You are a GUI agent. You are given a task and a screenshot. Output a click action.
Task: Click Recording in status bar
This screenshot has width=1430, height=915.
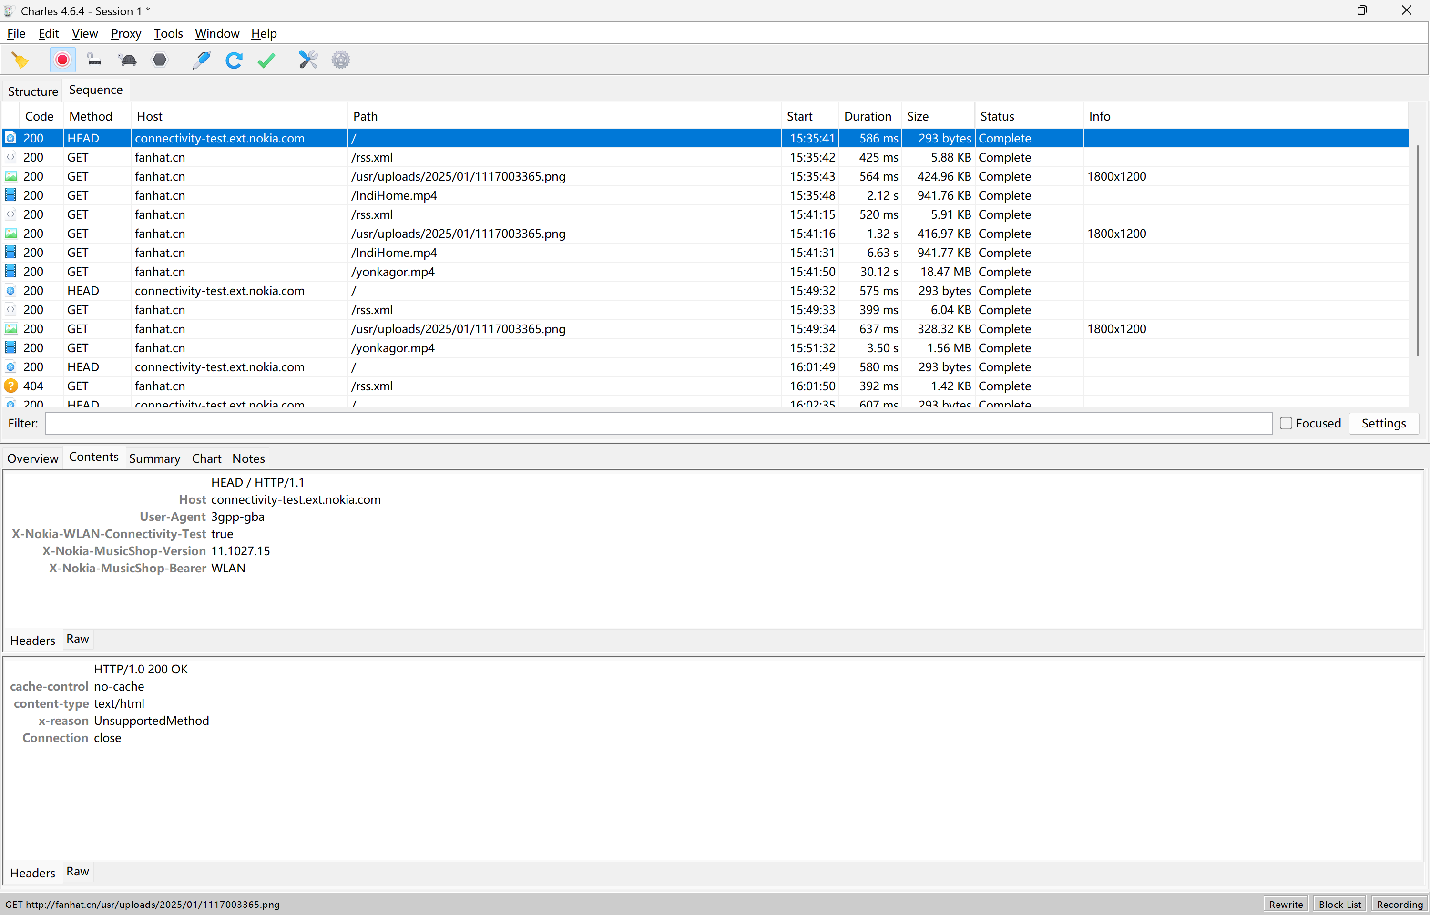pyautogui.click(x=1399, y=905)
